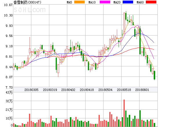This screenshot has width=174, height=127.
Task: Click the MA60 legend label
Action: [140, 2]
